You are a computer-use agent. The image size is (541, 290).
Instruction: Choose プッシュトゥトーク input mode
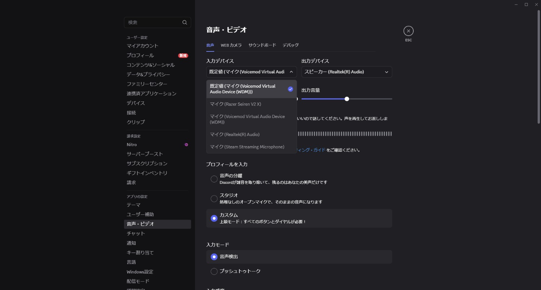214,271
